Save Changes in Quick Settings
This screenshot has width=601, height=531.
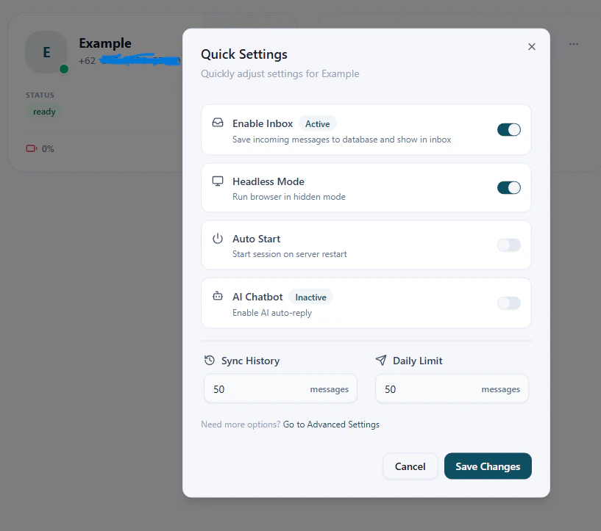[487, 466]
